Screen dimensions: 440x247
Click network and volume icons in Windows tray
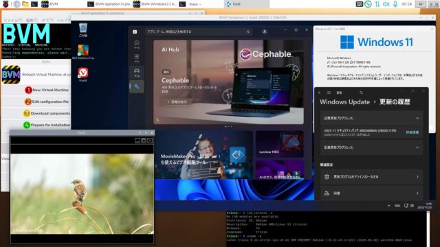point(409,206)
